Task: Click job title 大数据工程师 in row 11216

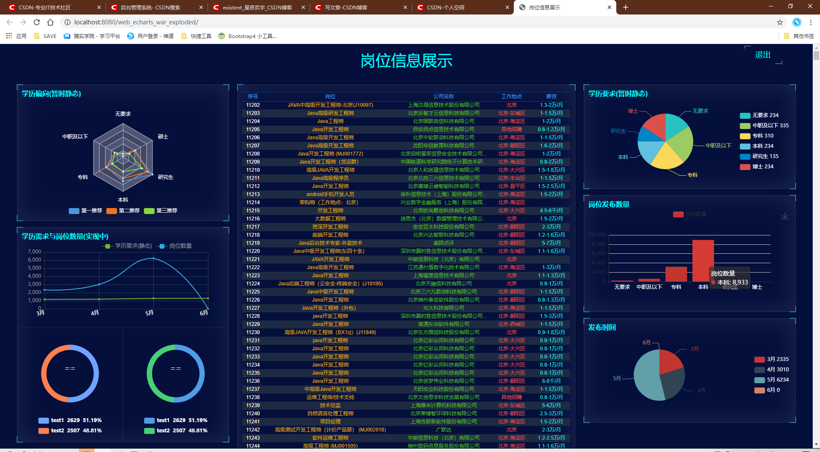Action: (330, 219)
